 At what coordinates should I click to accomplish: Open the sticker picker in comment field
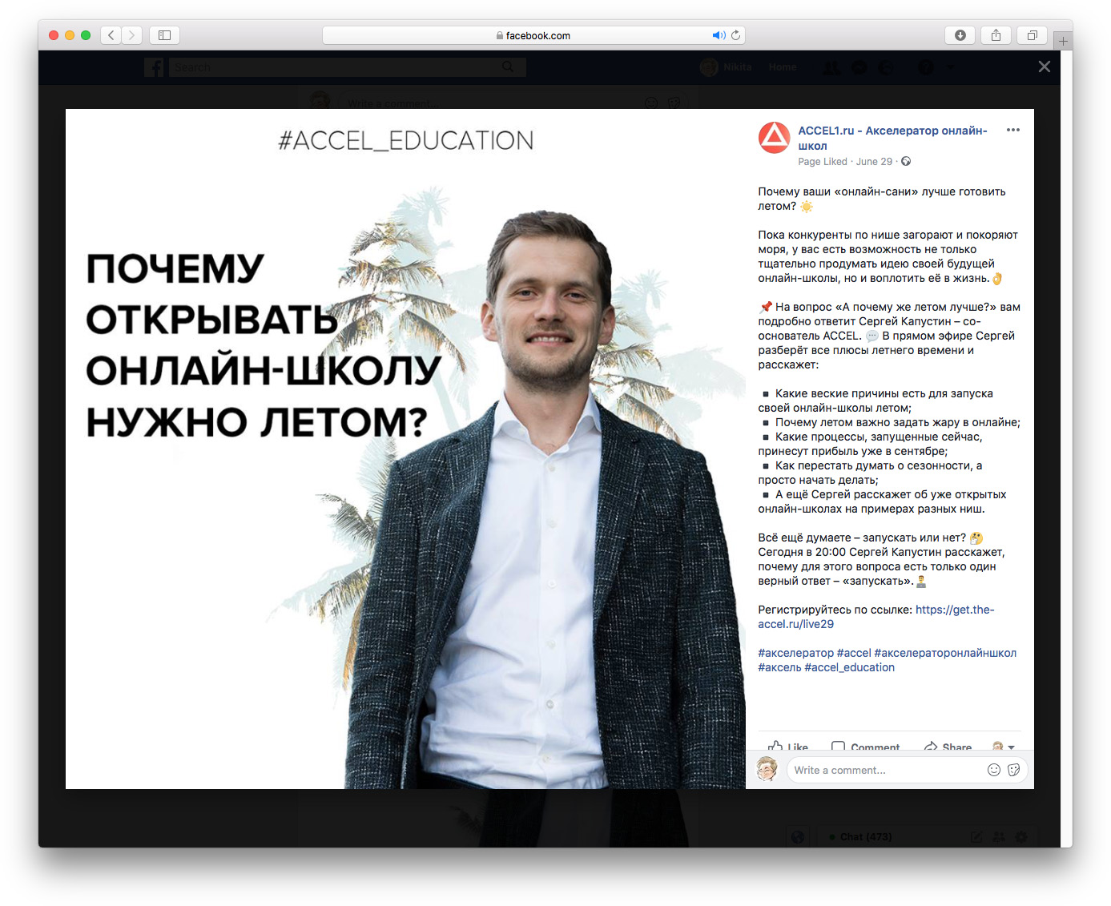tap(1014, 770)
